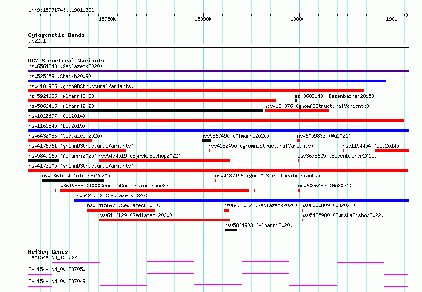The width and height of the screenshot is (422, 292).
Task: Select nsv1154454 (Lou2014) label
Action: coord(371,146)
